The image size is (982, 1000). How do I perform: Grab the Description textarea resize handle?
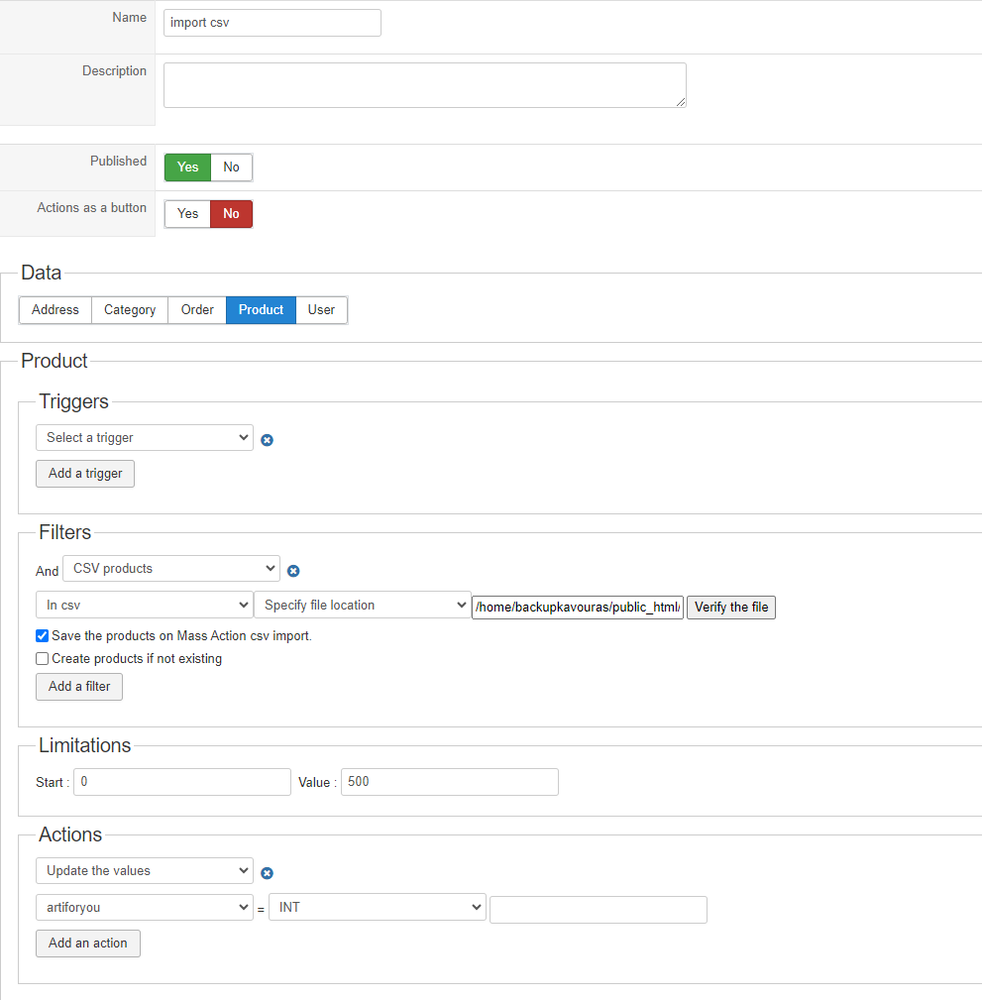pyautogui.click(x=681, y=102)
